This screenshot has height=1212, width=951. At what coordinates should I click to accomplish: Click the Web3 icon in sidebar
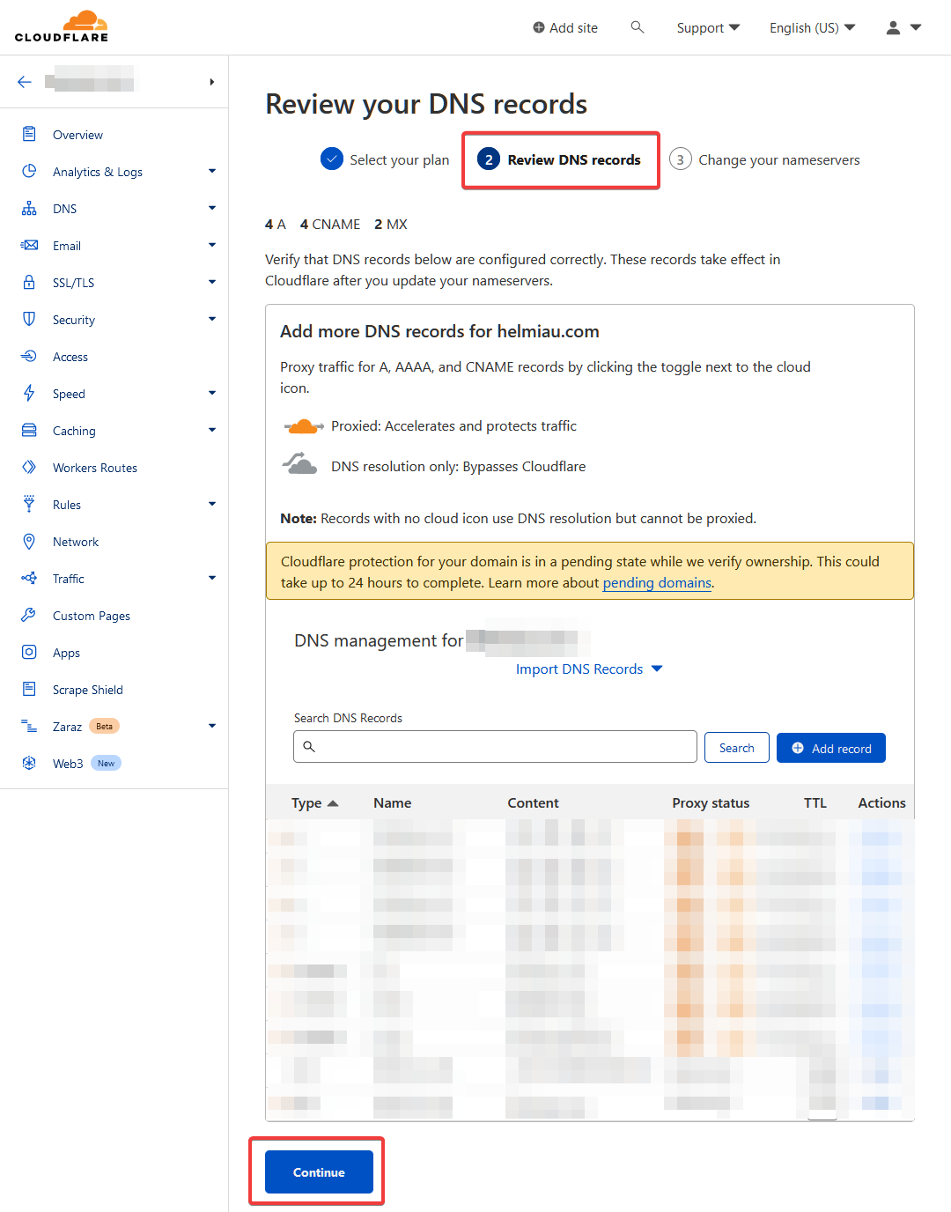pyautogui.click(x=29, y=763)
